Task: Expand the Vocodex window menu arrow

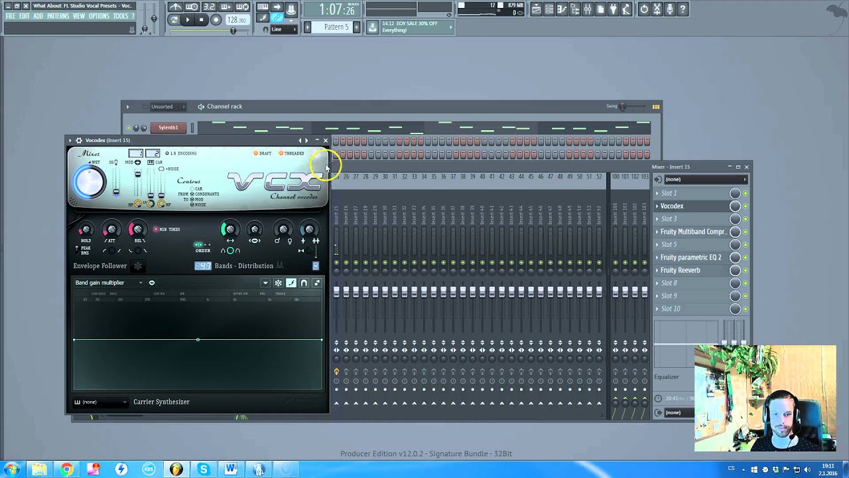Action: [x=70, y=140]
